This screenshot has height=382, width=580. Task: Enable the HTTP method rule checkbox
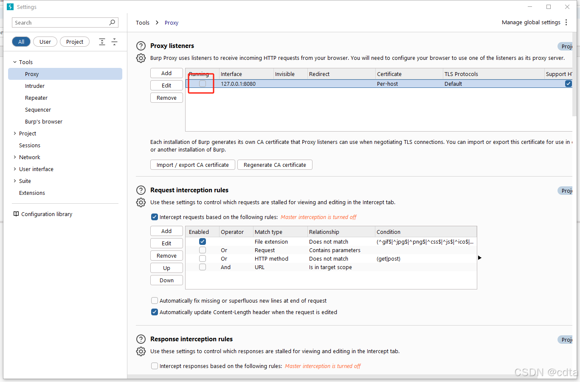click(x=203, y=258)
